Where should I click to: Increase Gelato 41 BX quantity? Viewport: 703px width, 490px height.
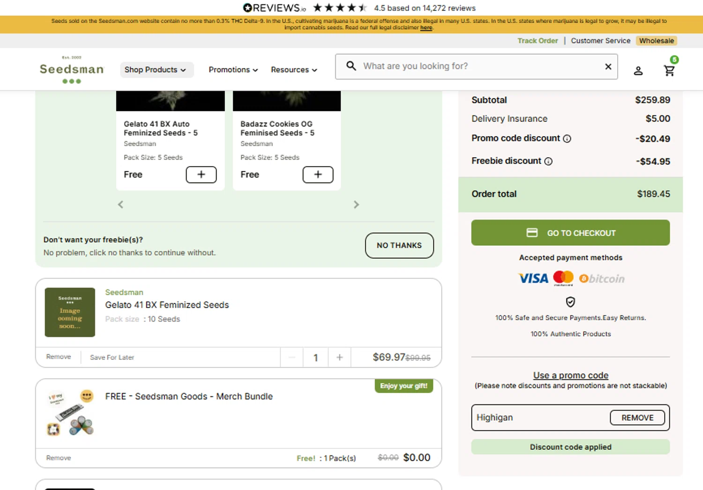click(x=340, y=358)
